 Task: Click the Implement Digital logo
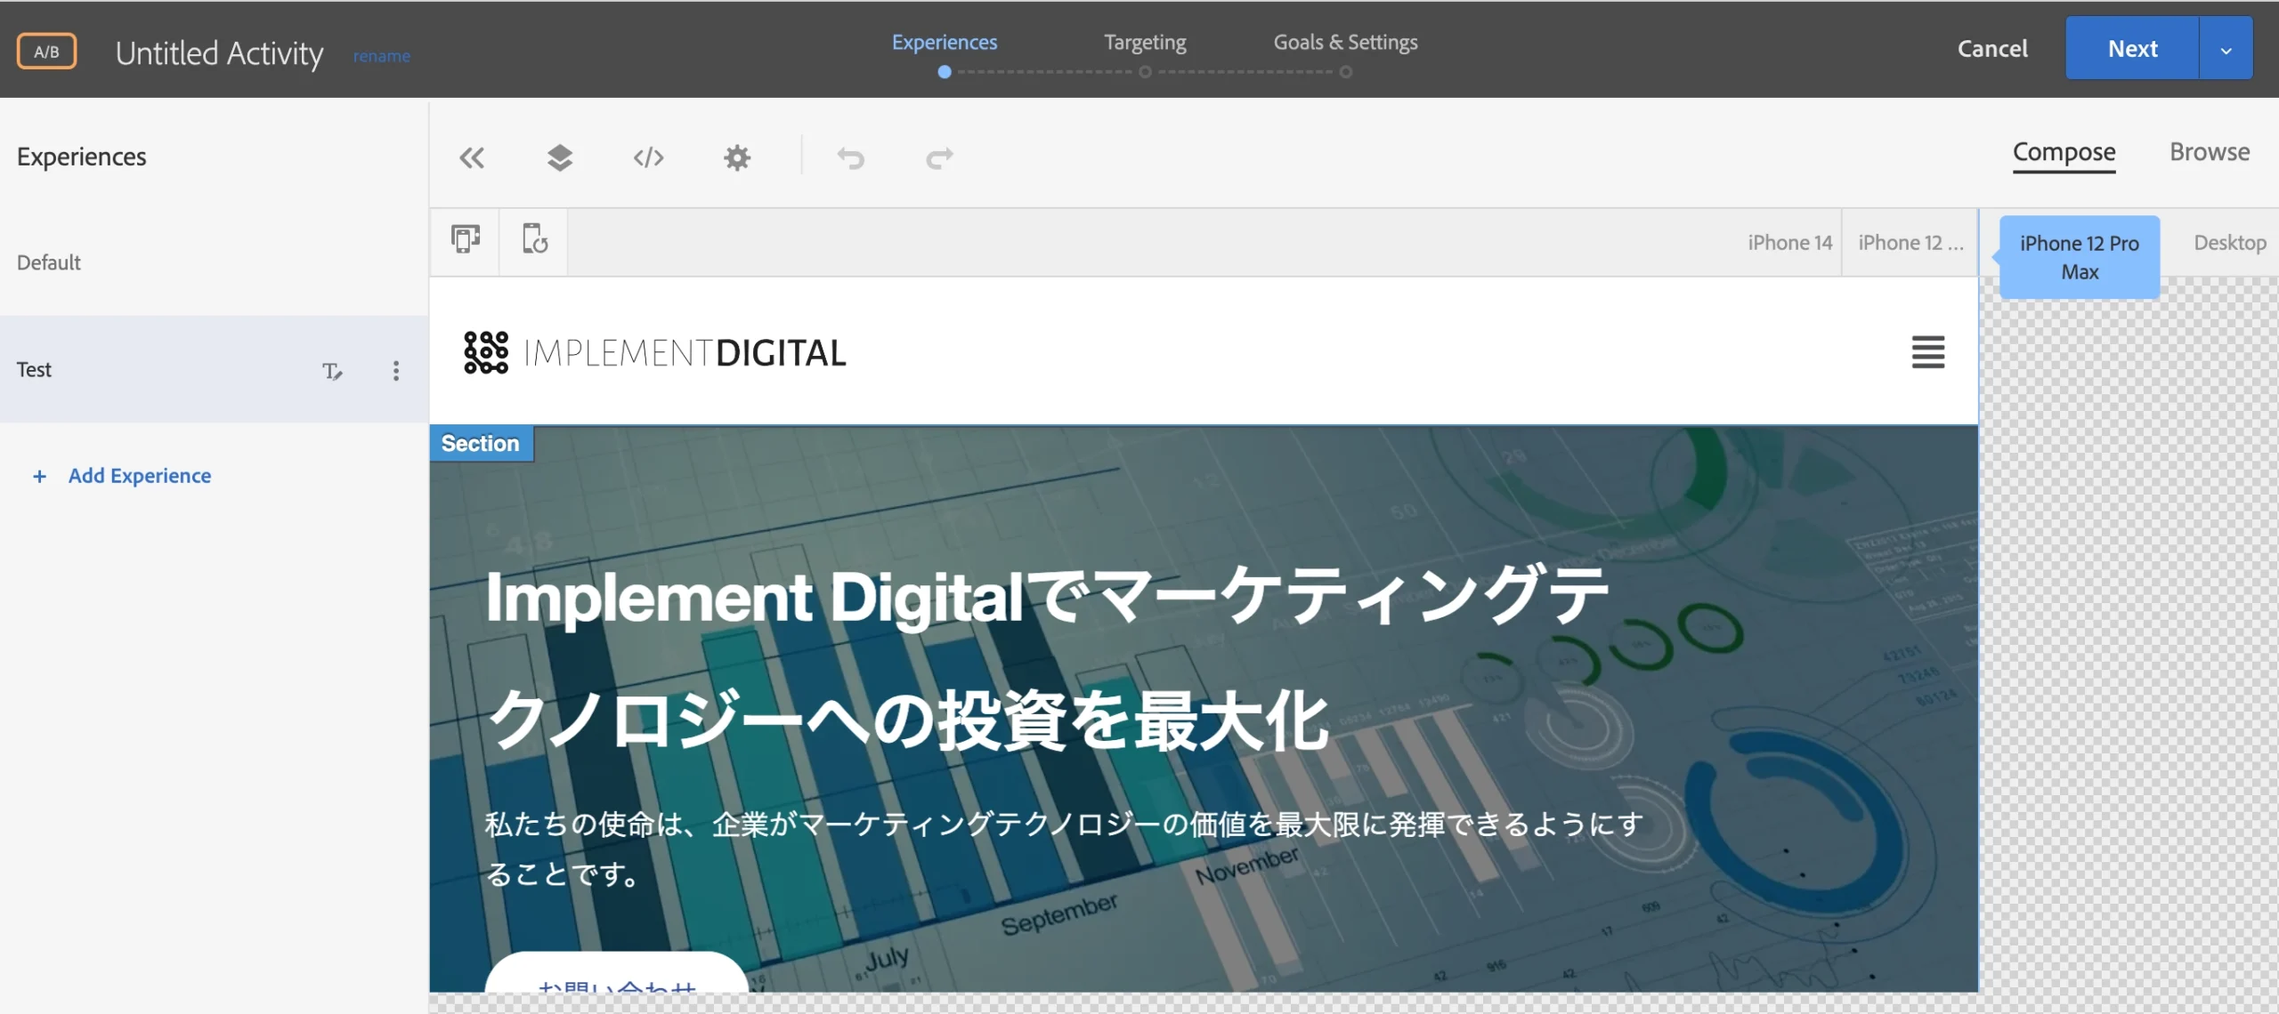pos(654,352)
